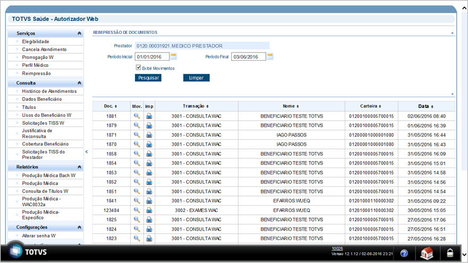
Task: Collapse the Configurações section
Action: (79, 227)
